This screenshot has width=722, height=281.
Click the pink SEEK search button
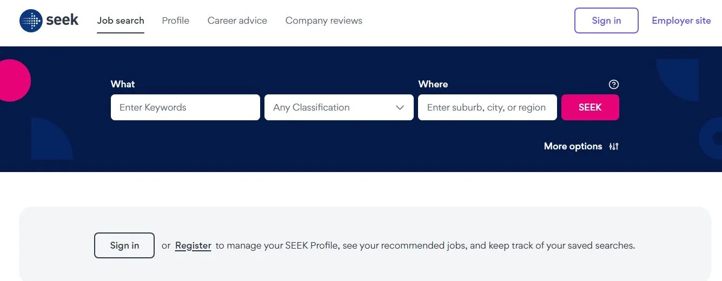tap(590, 107)
